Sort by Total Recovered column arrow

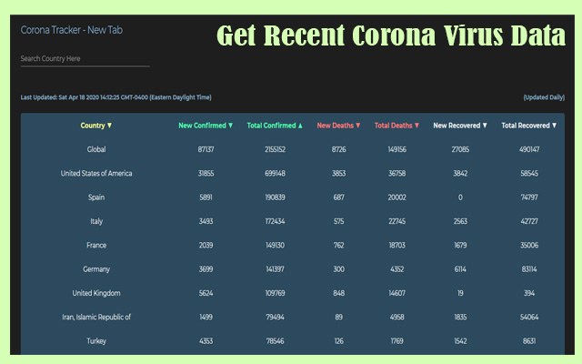(554, 126)
